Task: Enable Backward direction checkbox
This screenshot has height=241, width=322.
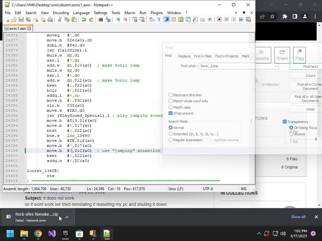Action: pos(170,95)
